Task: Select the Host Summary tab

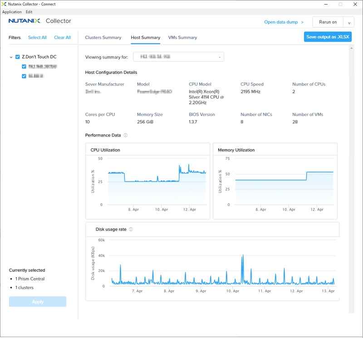Action: (x=145, y=38)
